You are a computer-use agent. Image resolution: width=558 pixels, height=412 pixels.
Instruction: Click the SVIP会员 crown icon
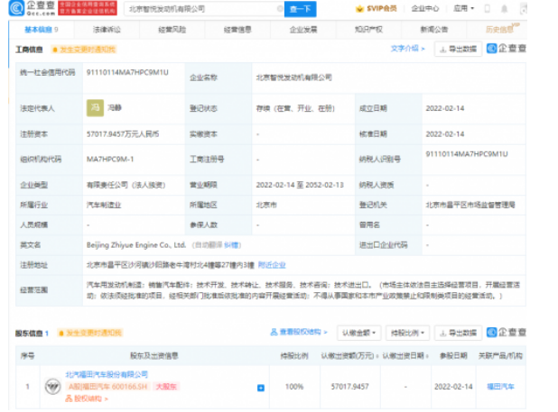pos(359,8)
